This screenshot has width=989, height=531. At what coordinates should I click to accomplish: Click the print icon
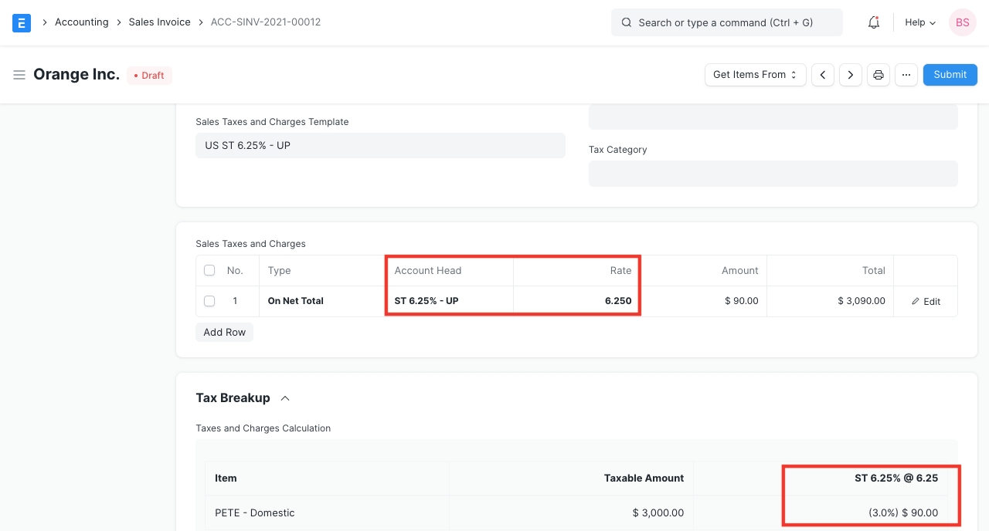point(879,75)
